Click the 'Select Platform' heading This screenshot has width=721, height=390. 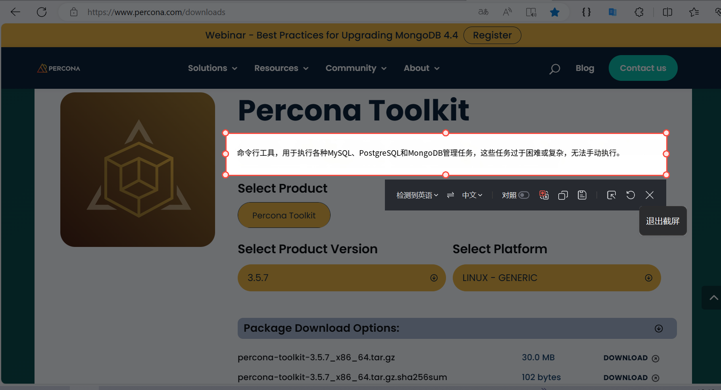[500, 249]
